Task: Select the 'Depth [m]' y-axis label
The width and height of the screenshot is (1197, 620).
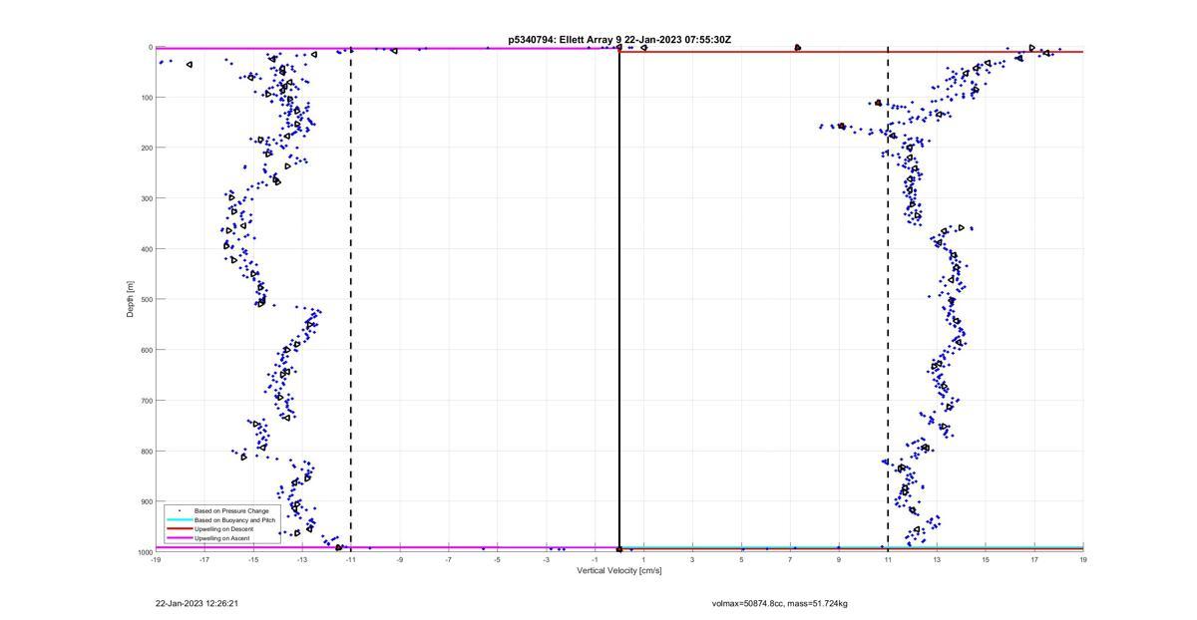Action: tap(130, 299)
